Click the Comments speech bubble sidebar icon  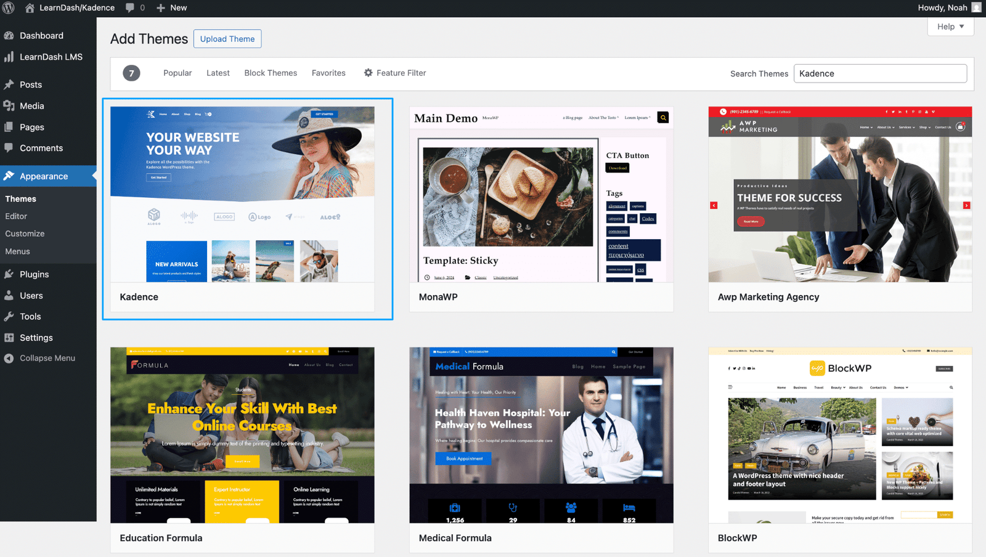(9, 148)
